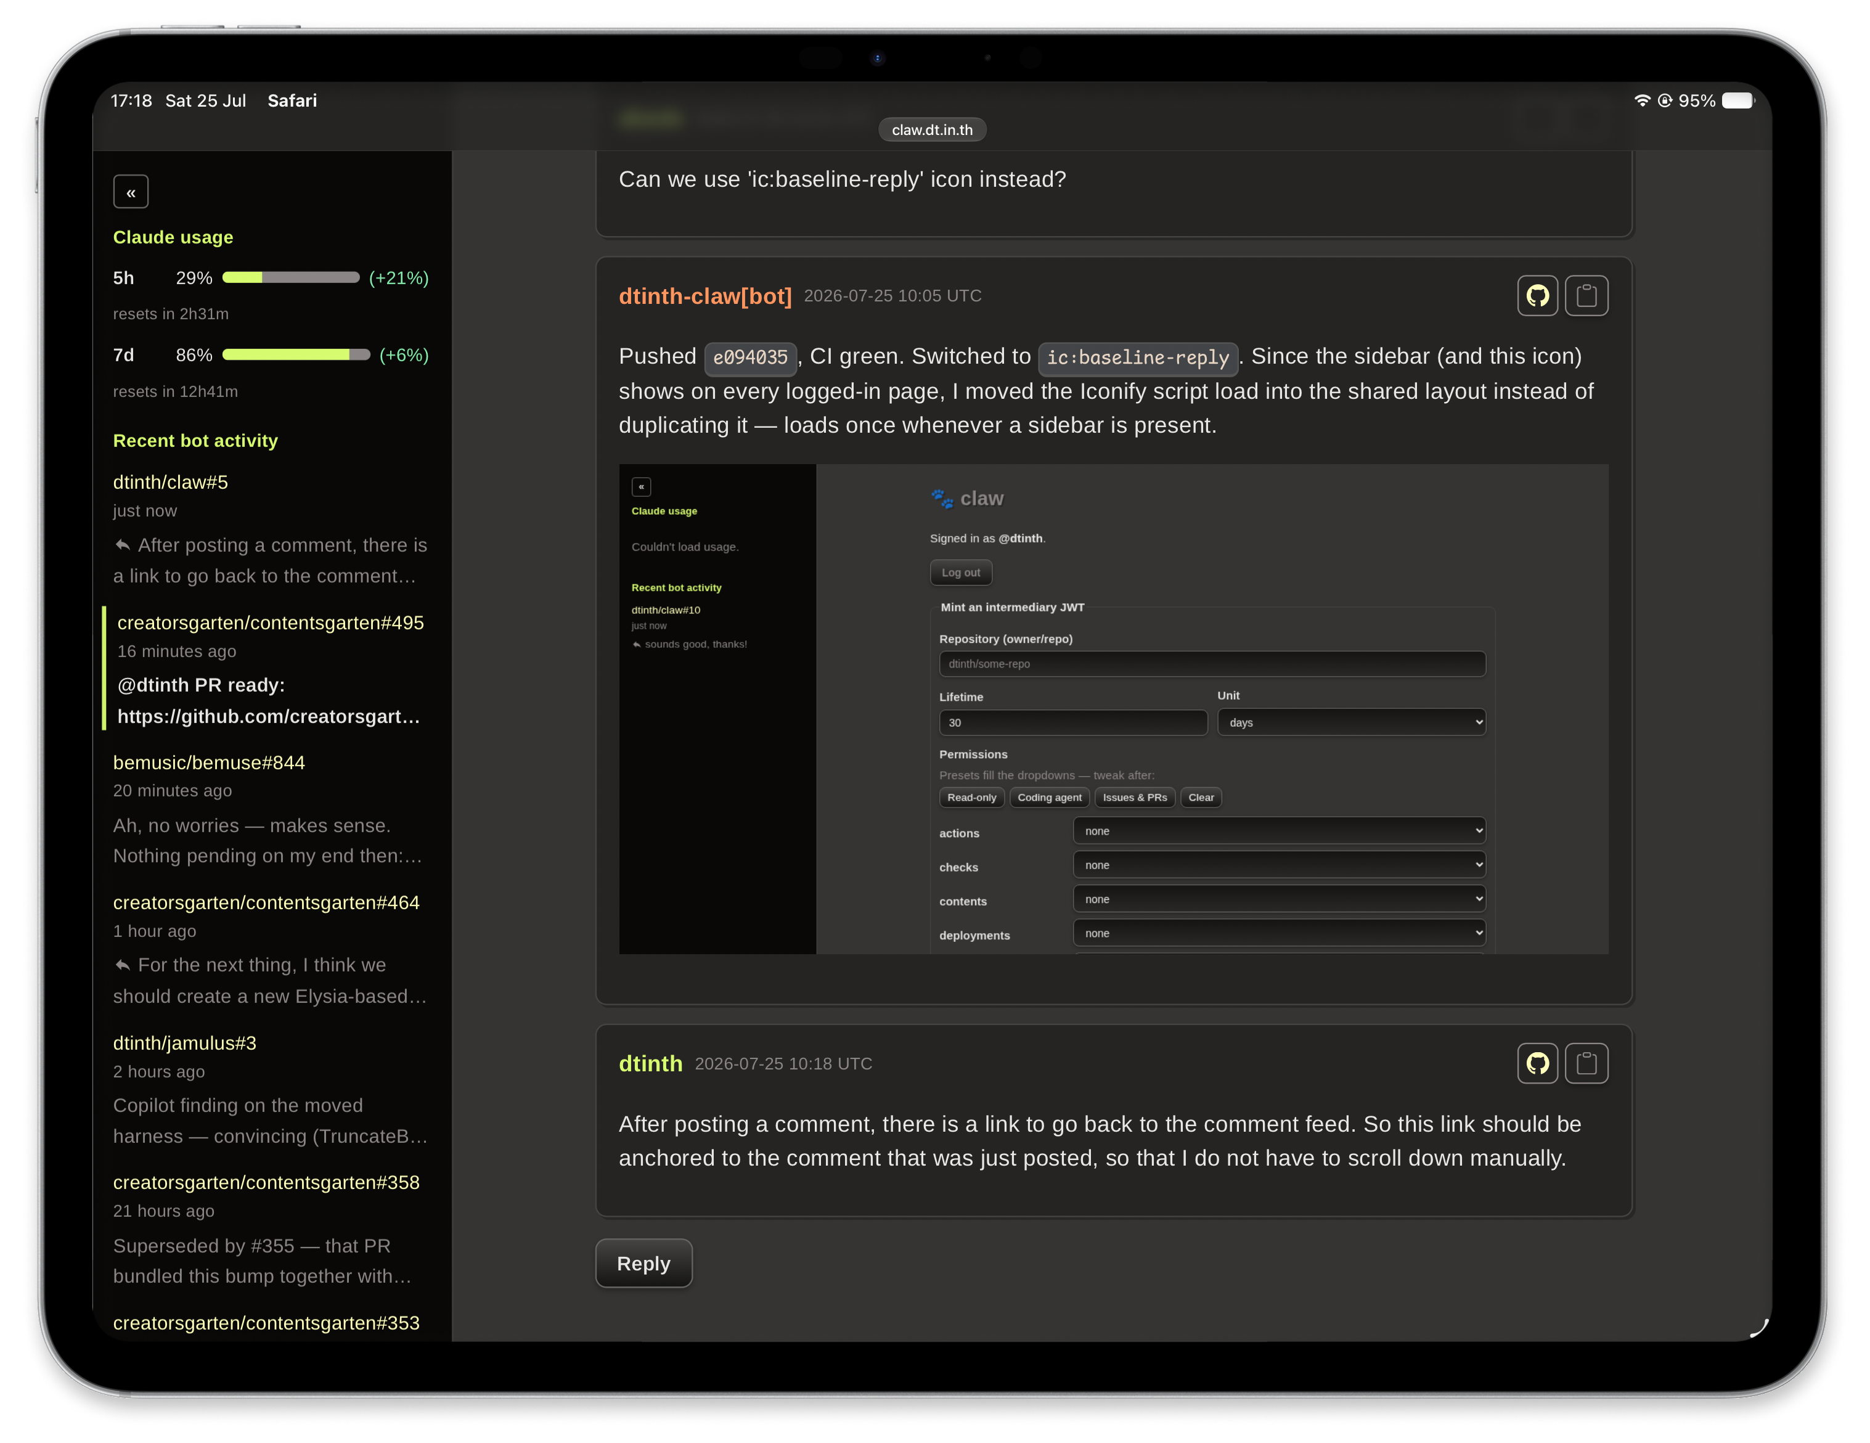1870x1443 pixels.
Task: Open creatorsgarten/contentsgarten#495 activity link
Action: click(271, 623)
